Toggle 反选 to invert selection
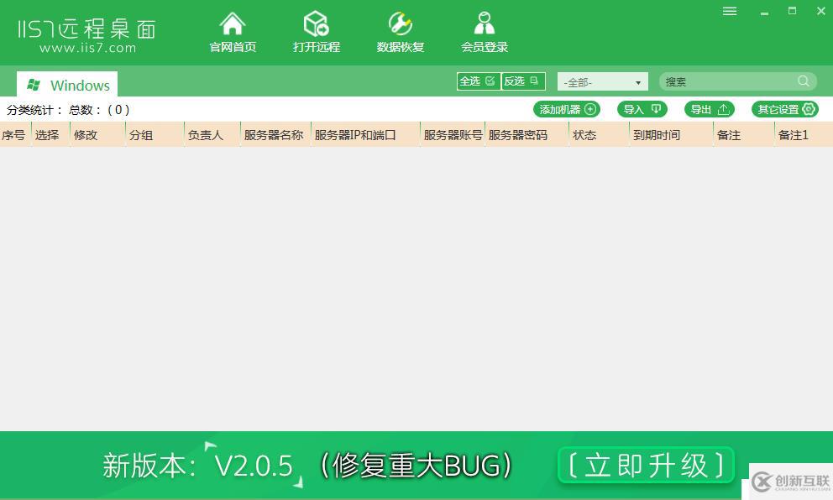The width and height of the screenshot is (833, 500). [522, 81]
